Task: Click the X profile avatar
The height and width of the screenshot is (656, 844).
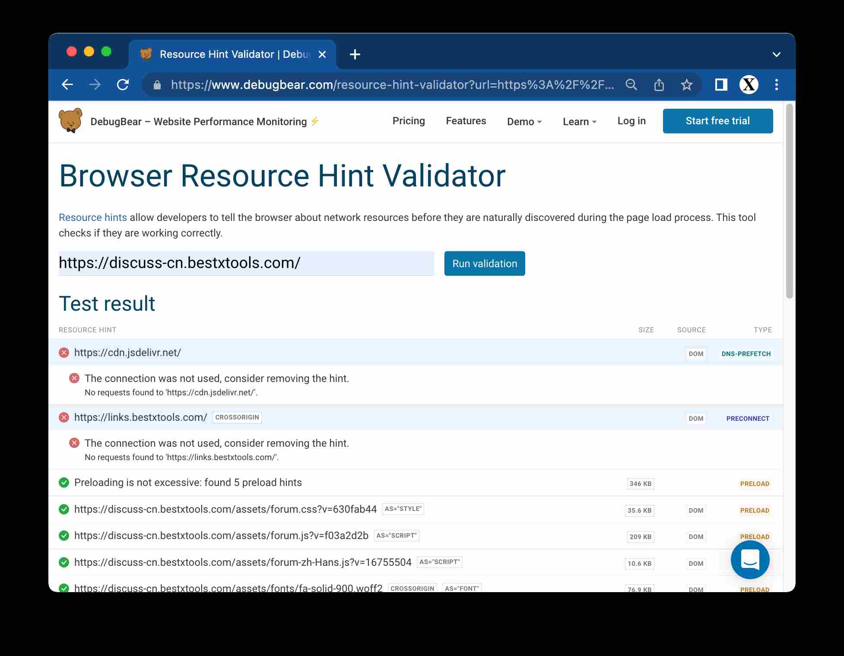Action: click(749, 85)
